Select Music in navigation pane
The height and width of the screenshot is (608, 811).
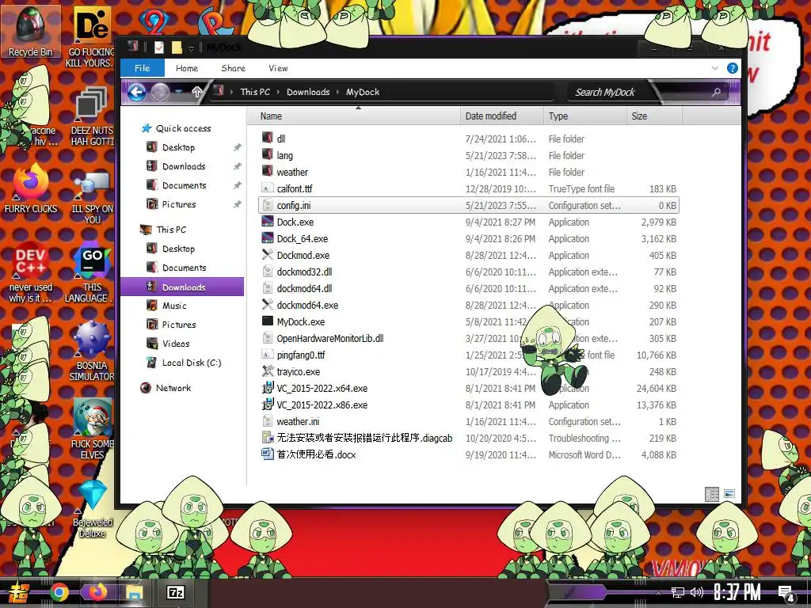point(173,306)
